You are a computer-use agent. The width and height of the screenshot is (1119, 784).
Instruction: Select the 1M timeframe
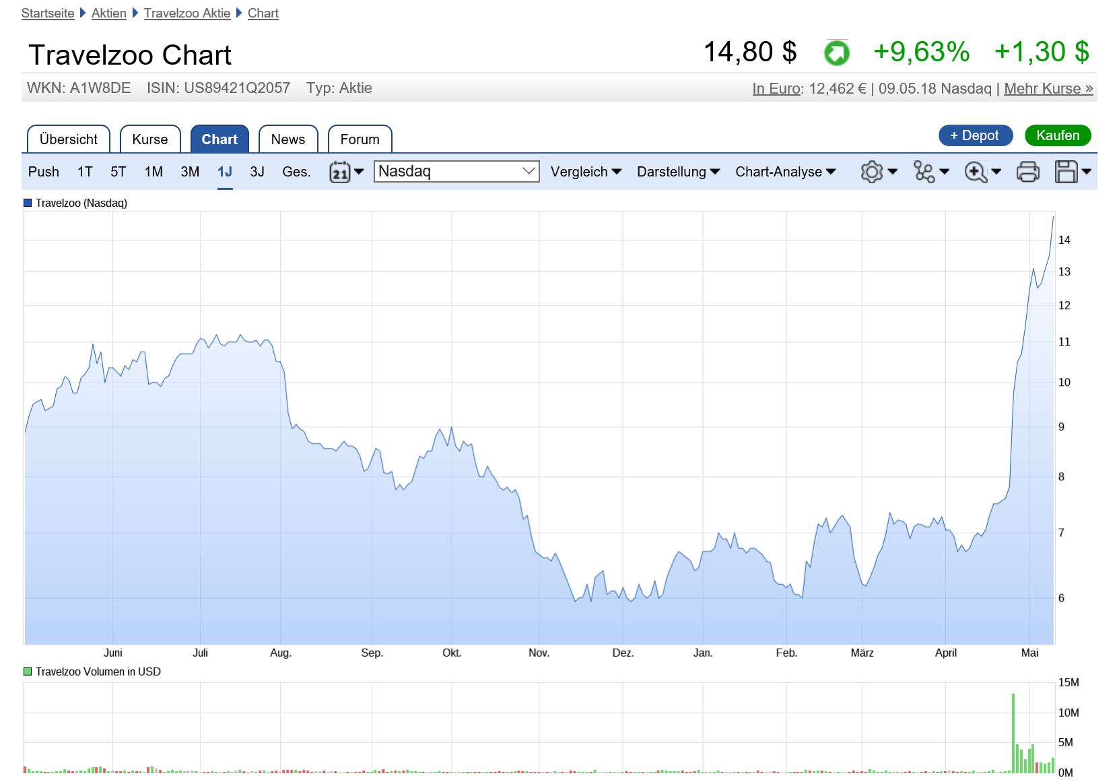pos(154,172)
